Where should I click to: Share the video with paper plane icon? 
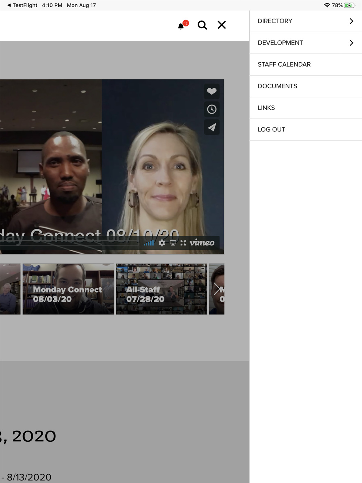point(212,127)
